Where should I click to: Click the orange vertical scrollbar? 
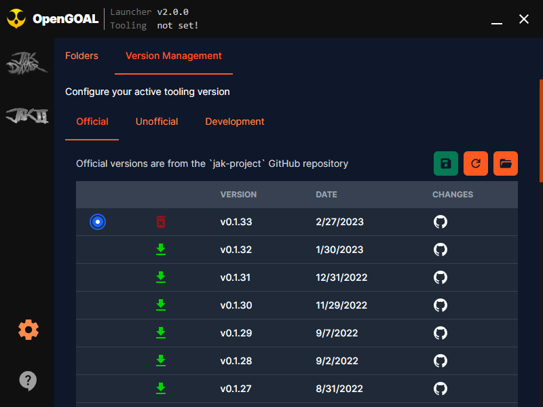pos(540,129)
